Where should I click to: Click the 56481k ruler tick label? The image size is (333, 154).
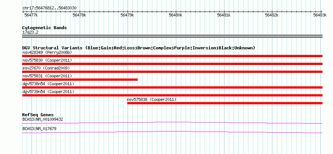click(224, 15)
